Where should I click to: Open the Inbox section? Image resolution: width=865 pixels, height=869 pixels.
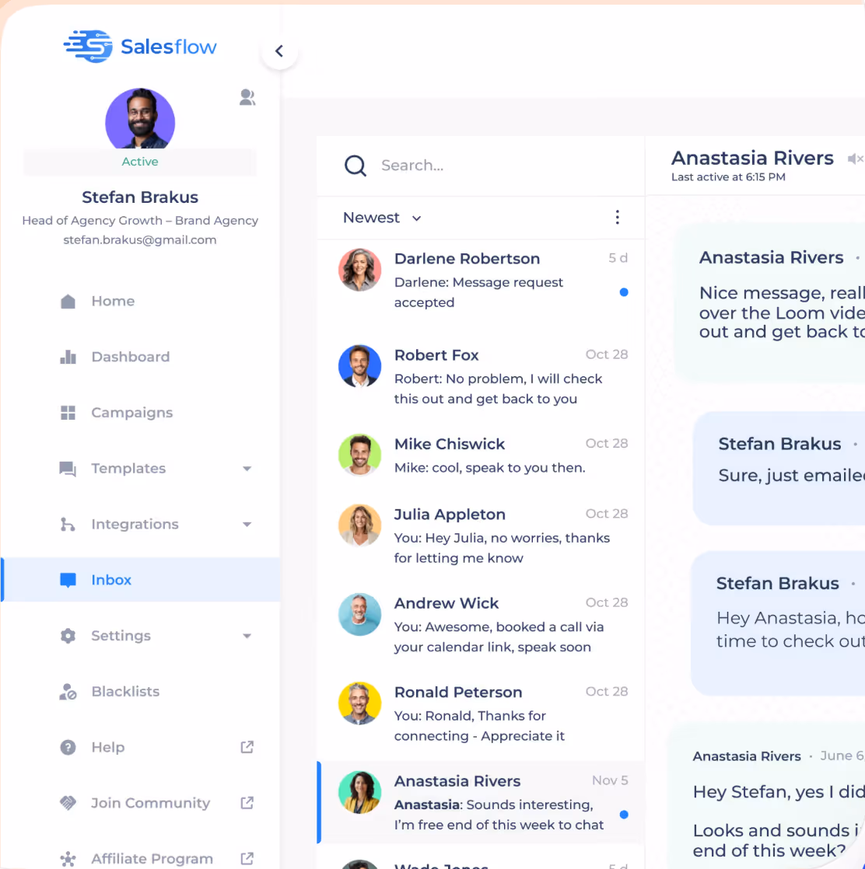pyautogui.click(x=110, y=580)
